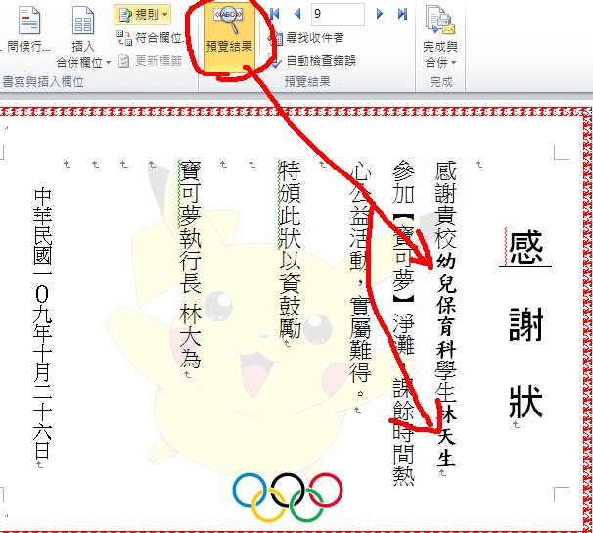Click the Olympic rings image in the document
Viewport: 593px width, 533px height.
(x=288, y=497)
